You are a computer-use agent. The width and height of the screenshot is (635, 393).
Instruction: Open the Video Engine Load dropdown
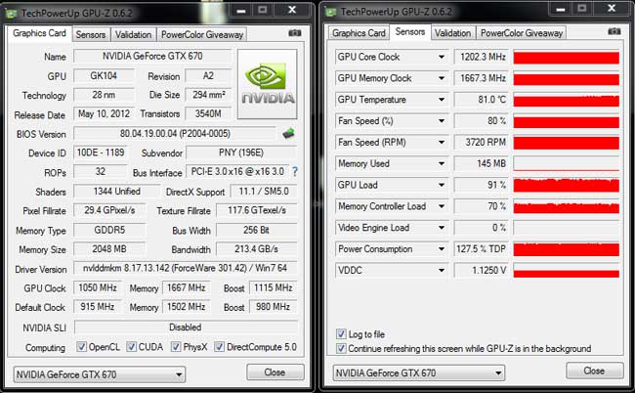coord(442,228)
